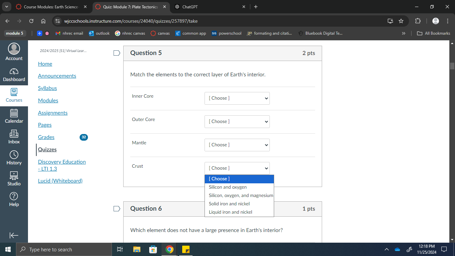Open Microsoft Store from the taskbar

tap(153, 249)
